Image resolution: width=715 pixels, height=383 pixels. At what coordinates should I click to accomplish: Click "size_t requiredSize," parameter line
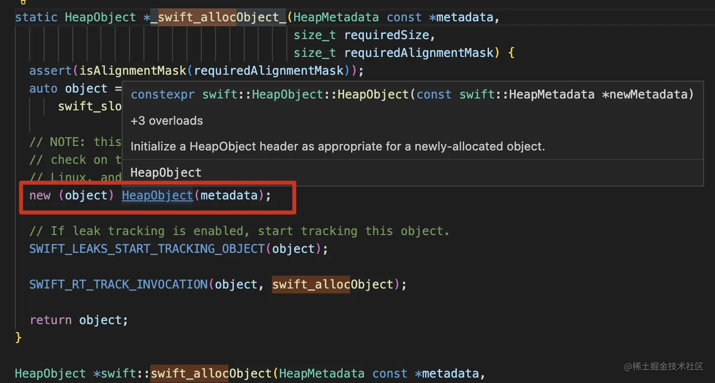[364, 35]
